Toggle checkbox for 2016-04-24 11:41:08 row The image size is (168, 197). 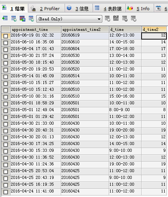(6, 192)
